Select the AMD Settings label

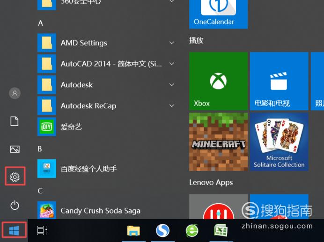click(84, 43)
